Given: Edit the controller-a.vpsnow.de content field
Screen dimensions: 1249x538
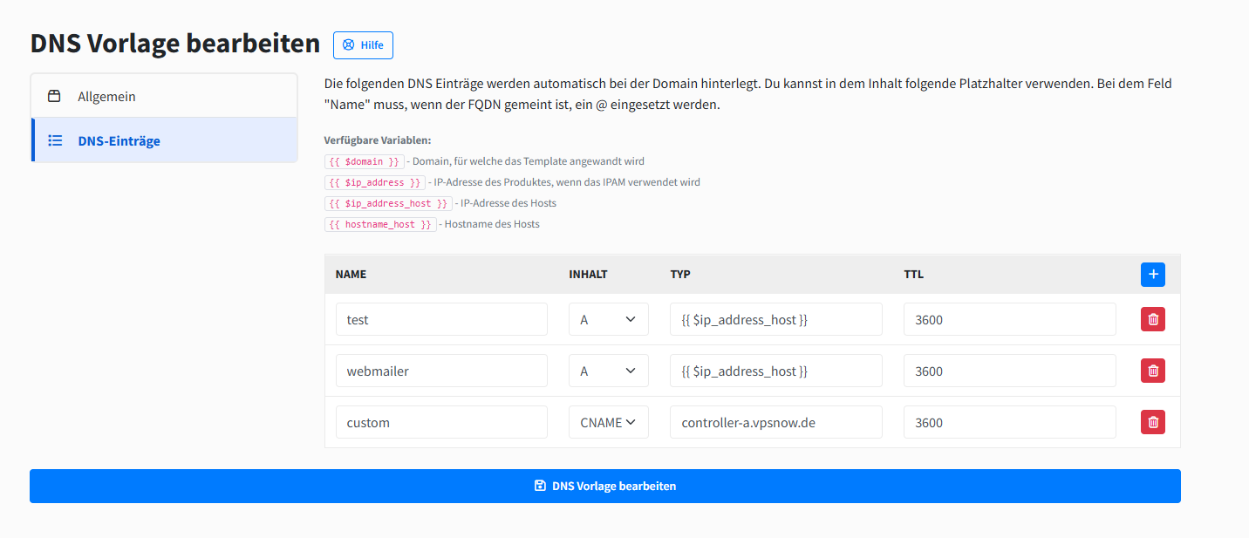Looking at the screenshot, I should pyautogui.click(x=775, y=422).
